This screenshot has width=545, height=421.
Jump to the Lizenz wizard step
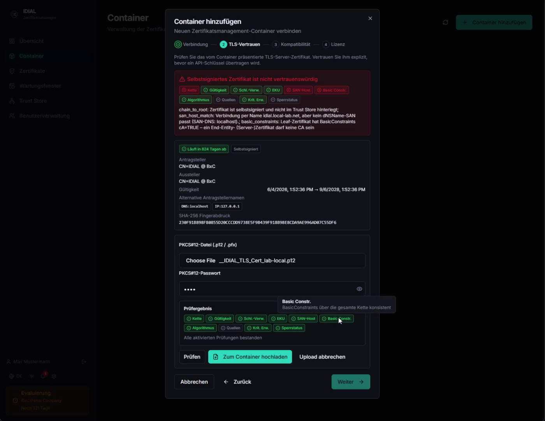[334, 44]
